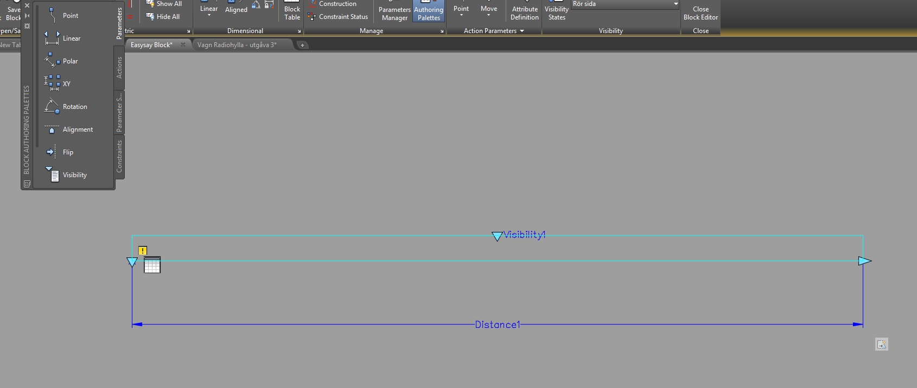Open the Block Table tool
917x388 pixels.
292,11
